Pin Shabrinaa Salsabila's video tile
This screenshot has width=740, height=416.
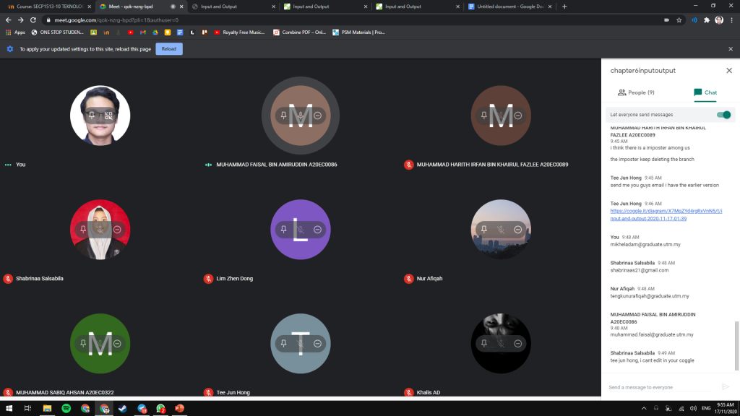tap(83, 229)
